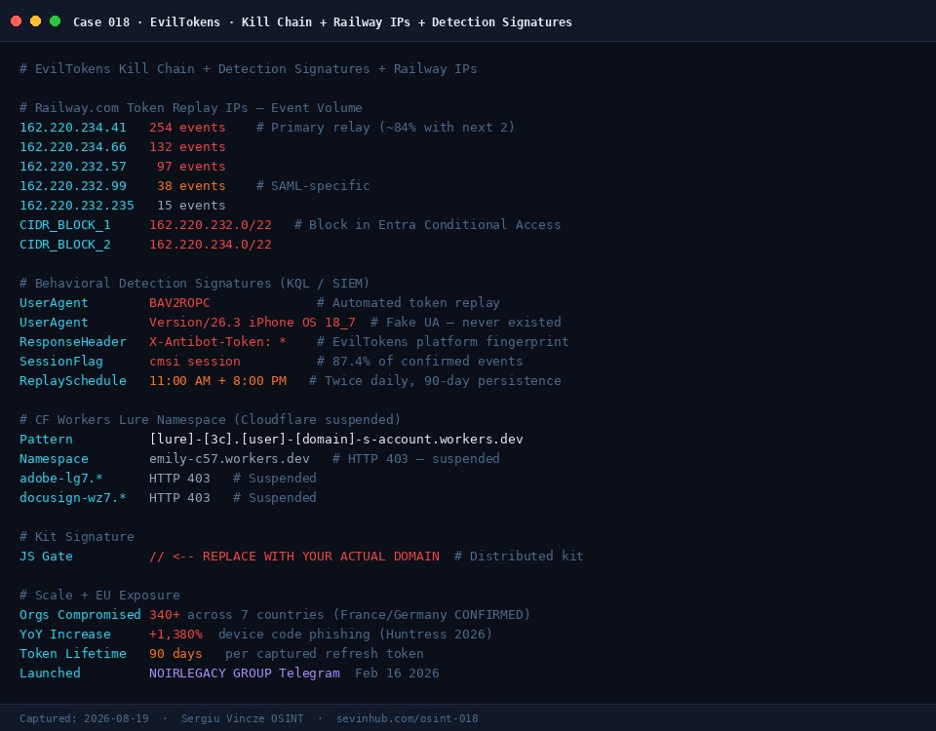Click the yellow minimize window dot
Screen dimensions: 936x731
point(36,21)
